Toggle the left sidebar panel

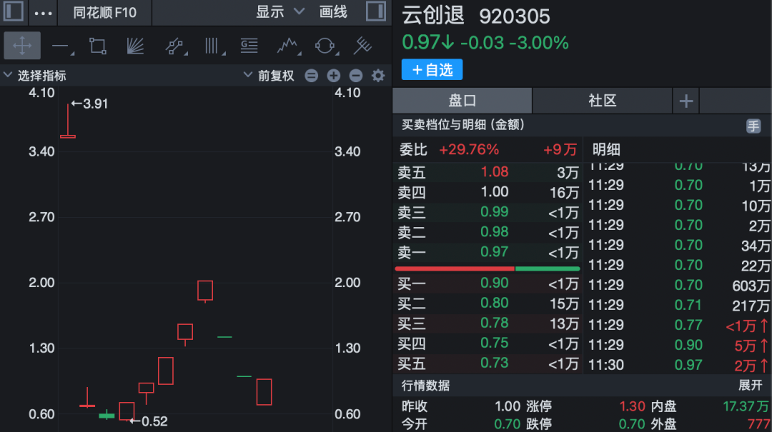pos(14,11)
